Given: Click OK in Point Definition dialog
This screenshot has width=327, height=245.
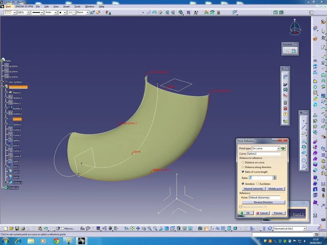Looking at the screenshot, I should (x=246, y=213).
